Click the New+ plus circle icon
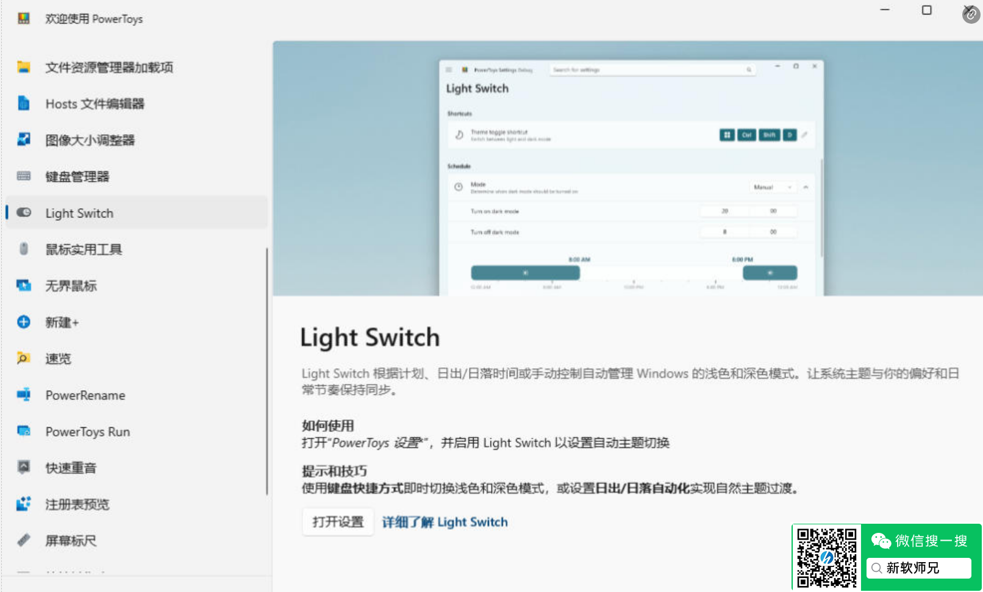983x592 pixels. [24, 322]
